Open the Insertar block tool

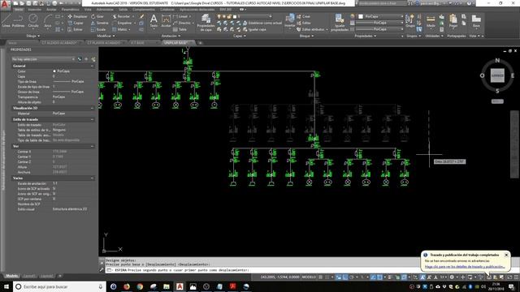[x=289, y=20]
